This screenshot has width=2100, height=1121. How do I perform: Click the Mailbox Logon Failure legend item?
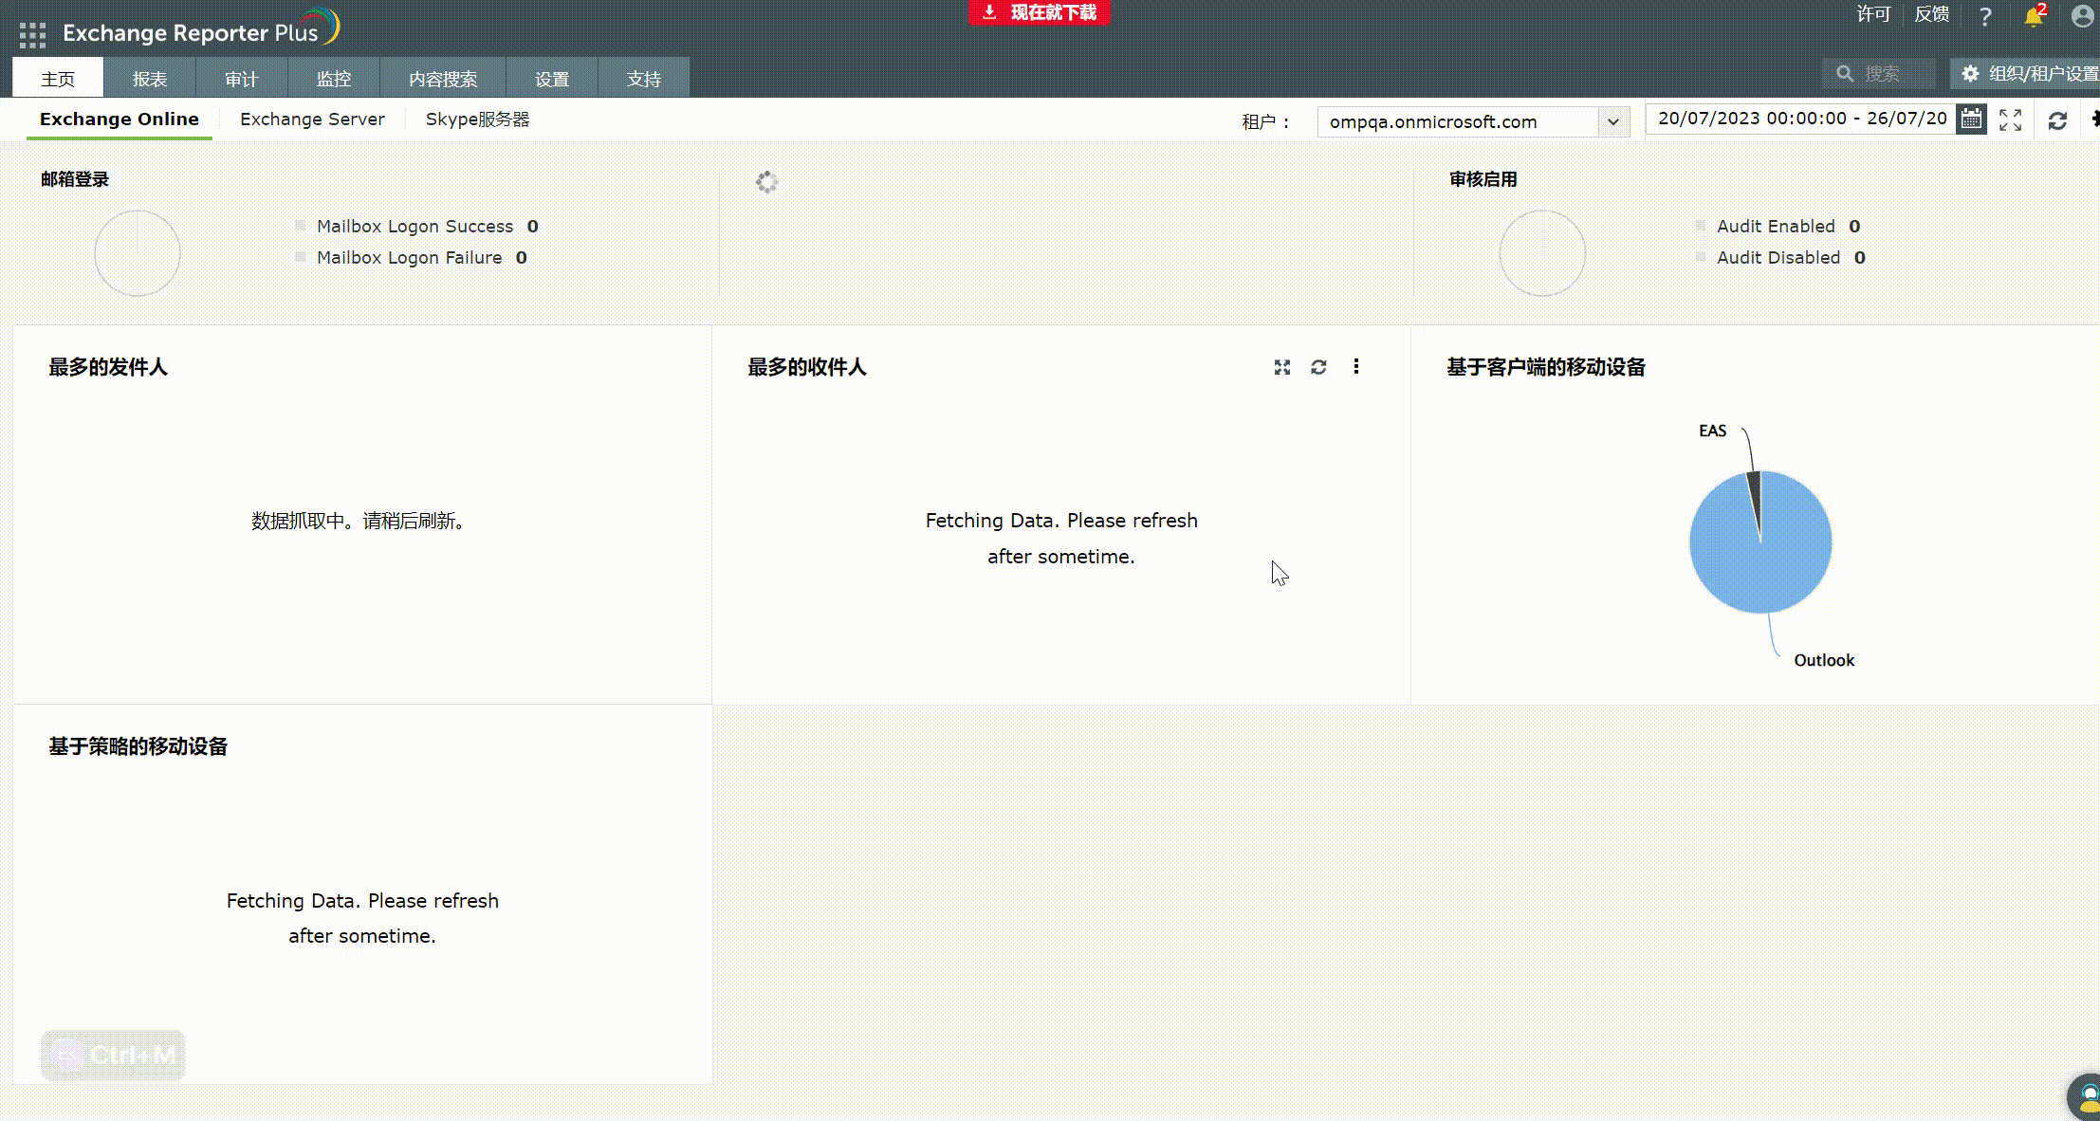pos(411,257)
